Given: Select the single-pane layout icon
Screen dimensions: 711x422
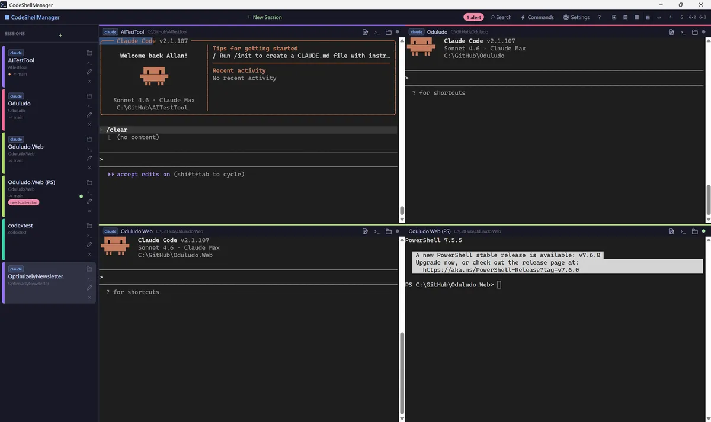Looking at the screenshot, I should click(636, 17).
